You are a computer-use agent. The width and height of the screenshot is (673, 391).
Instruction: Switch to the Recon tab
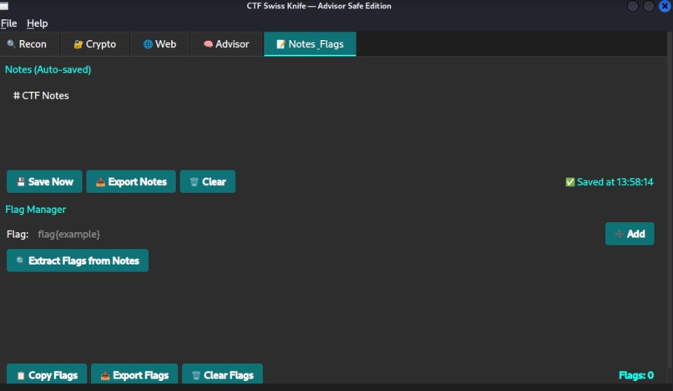click(x=30, y=43)
